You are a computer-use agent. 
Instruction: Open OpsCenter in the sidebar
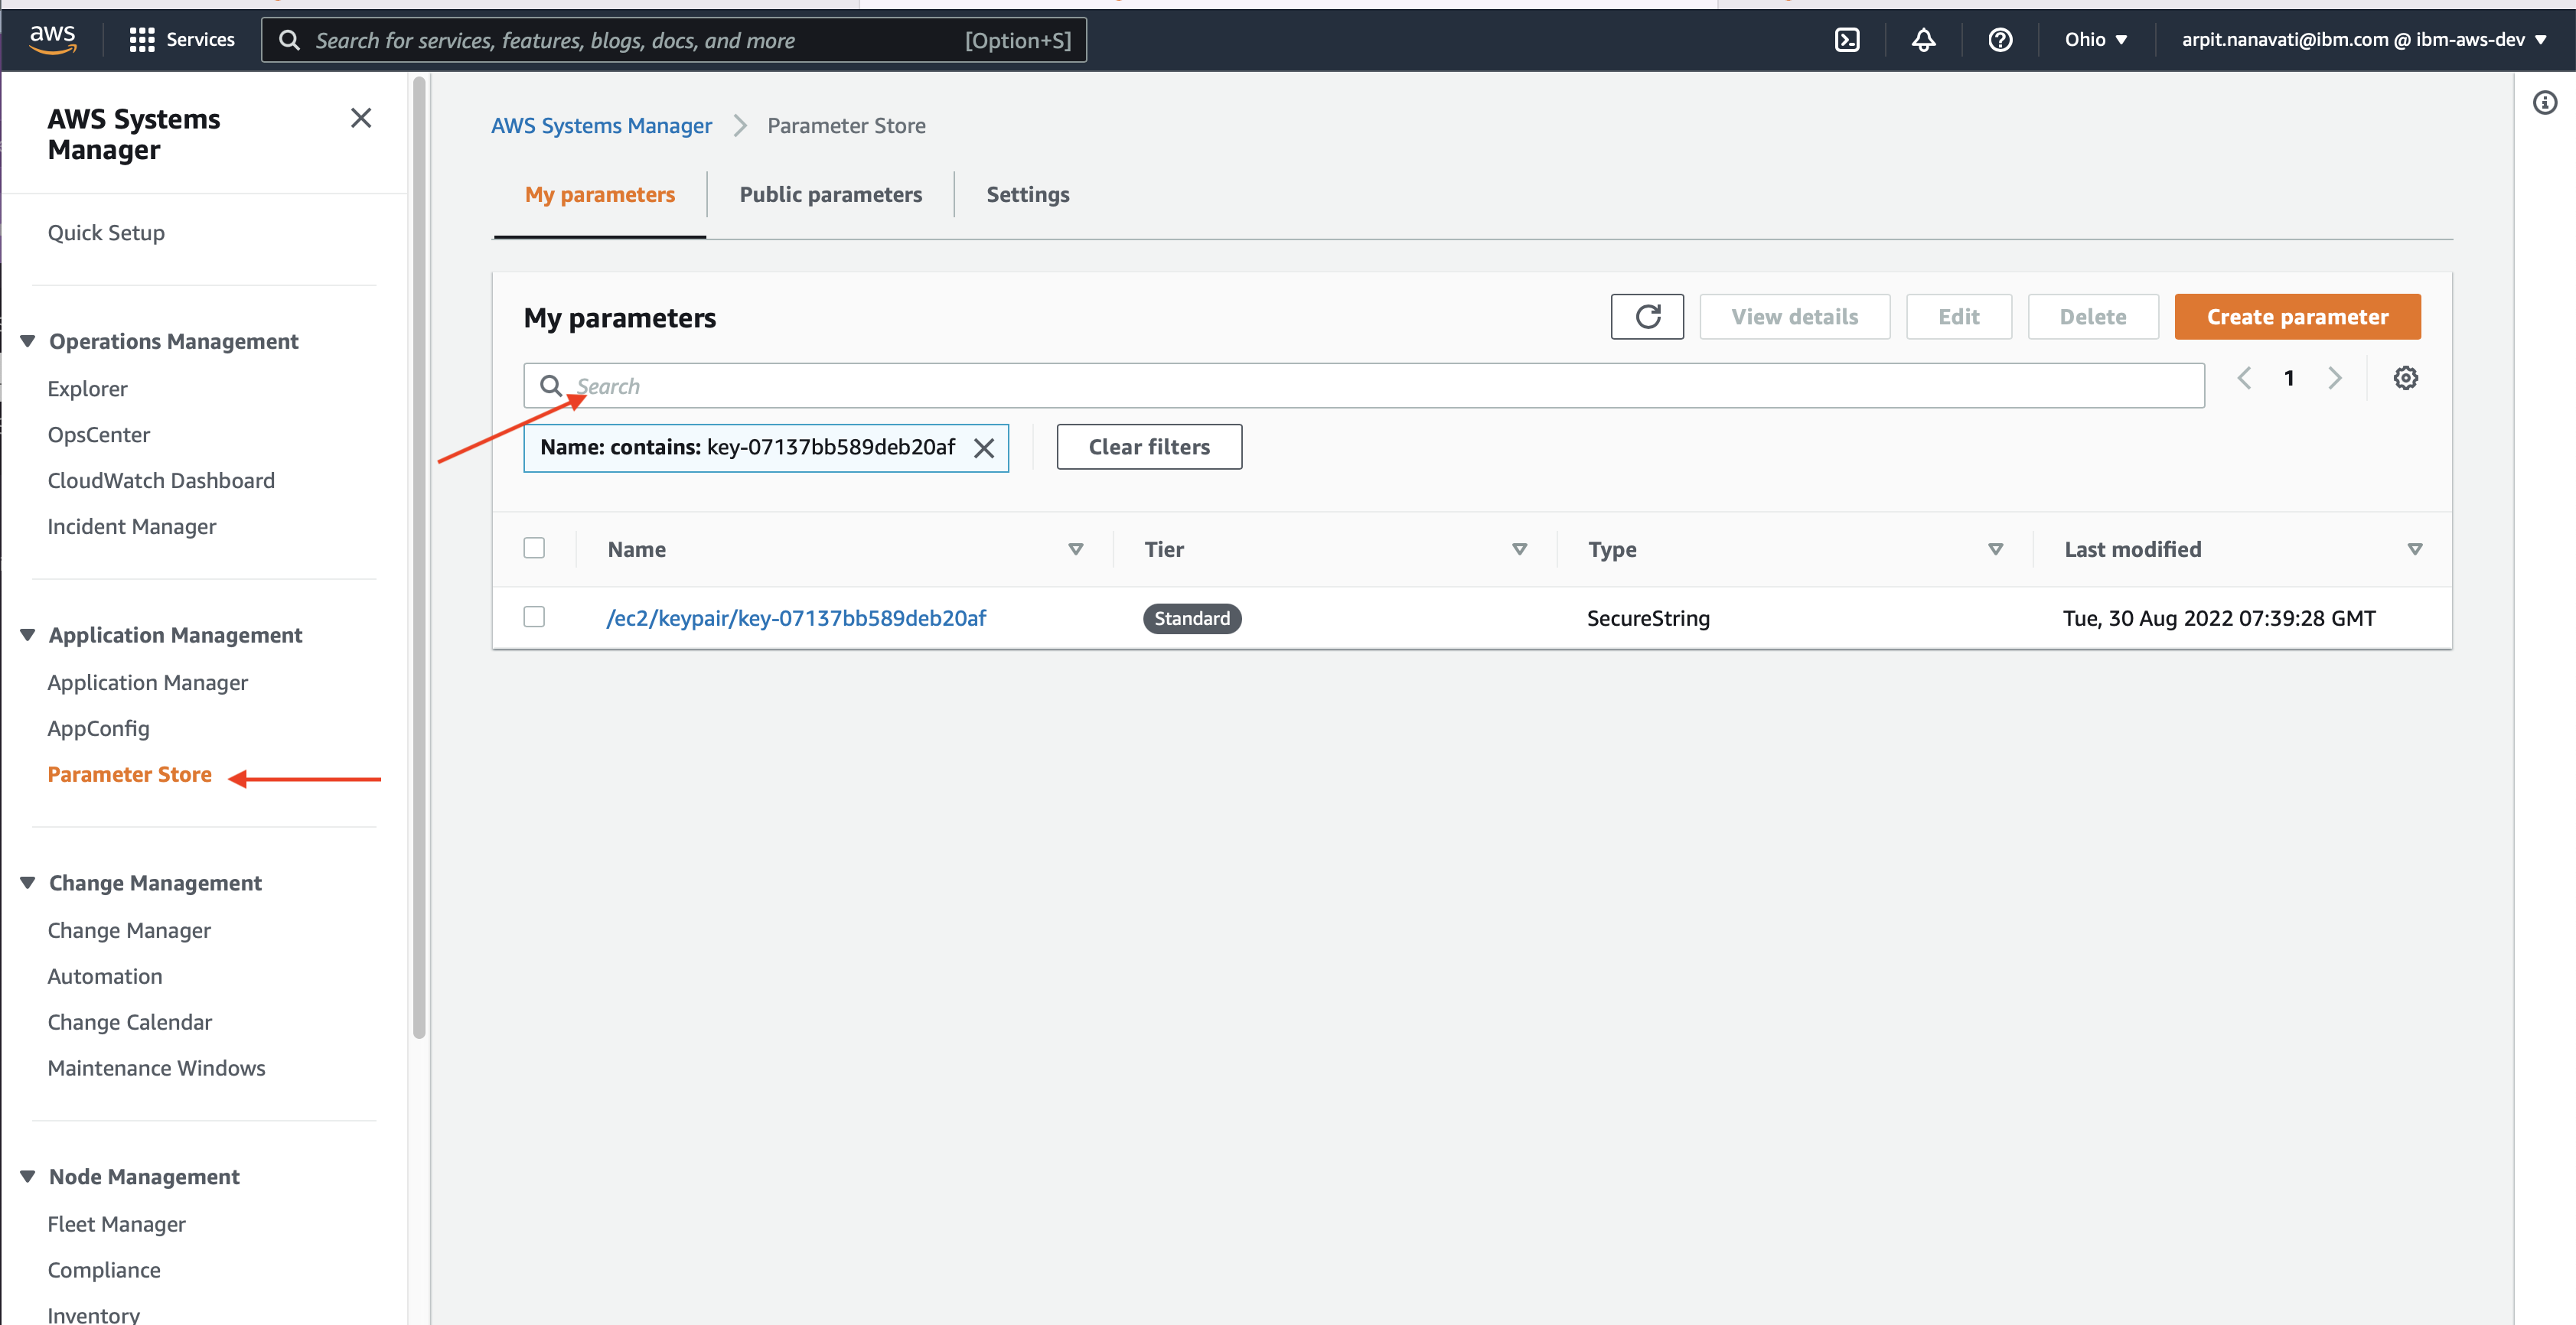(99, 434)
